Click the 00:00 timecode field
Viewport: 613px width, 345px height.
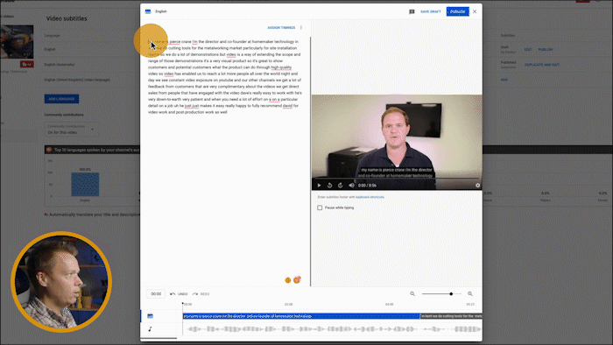[156, 294]
